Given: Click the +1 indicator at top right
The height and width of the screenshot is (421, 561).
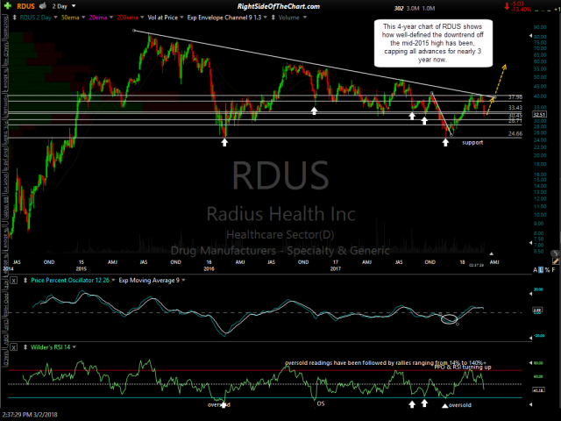Looking at the screenshot, I should pos(557,10).
